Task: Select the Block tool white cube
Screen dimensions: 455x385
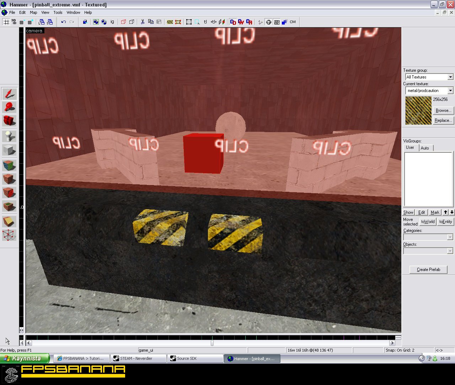Action: (x=9, y=150)
